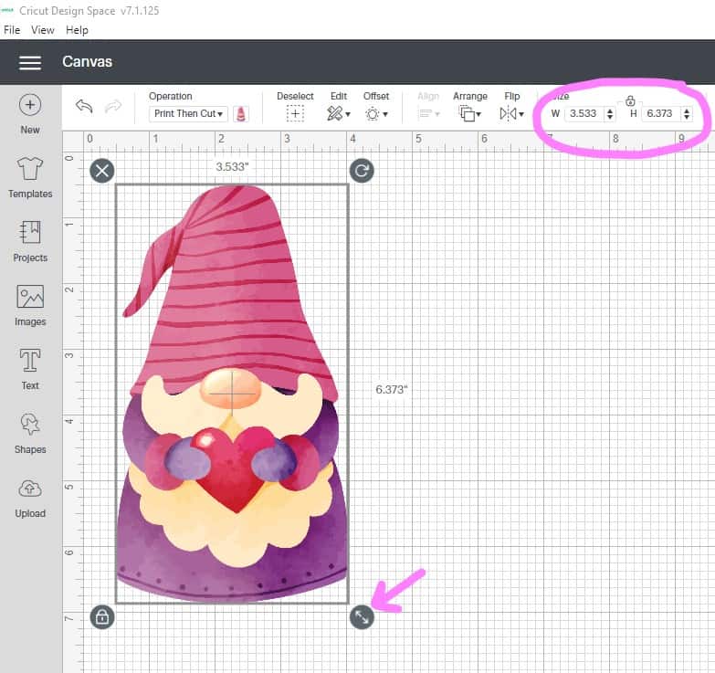Click the delete X handle on gnome image
Screen dimensions: 715x673
(102, 171)
